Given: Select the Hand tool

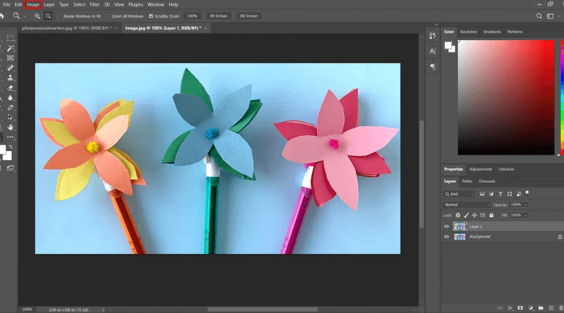Looking at the screenshot, I should [x=11, y=127].
